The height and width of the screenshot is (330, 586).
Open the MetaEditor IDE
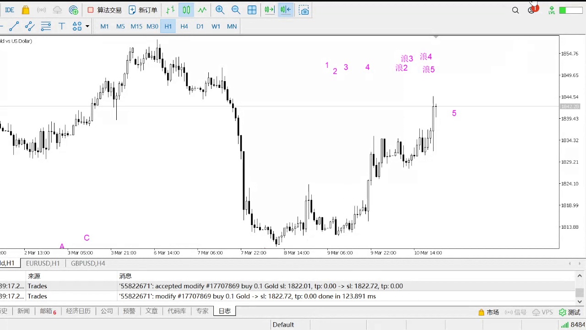[x=9, y=10]
